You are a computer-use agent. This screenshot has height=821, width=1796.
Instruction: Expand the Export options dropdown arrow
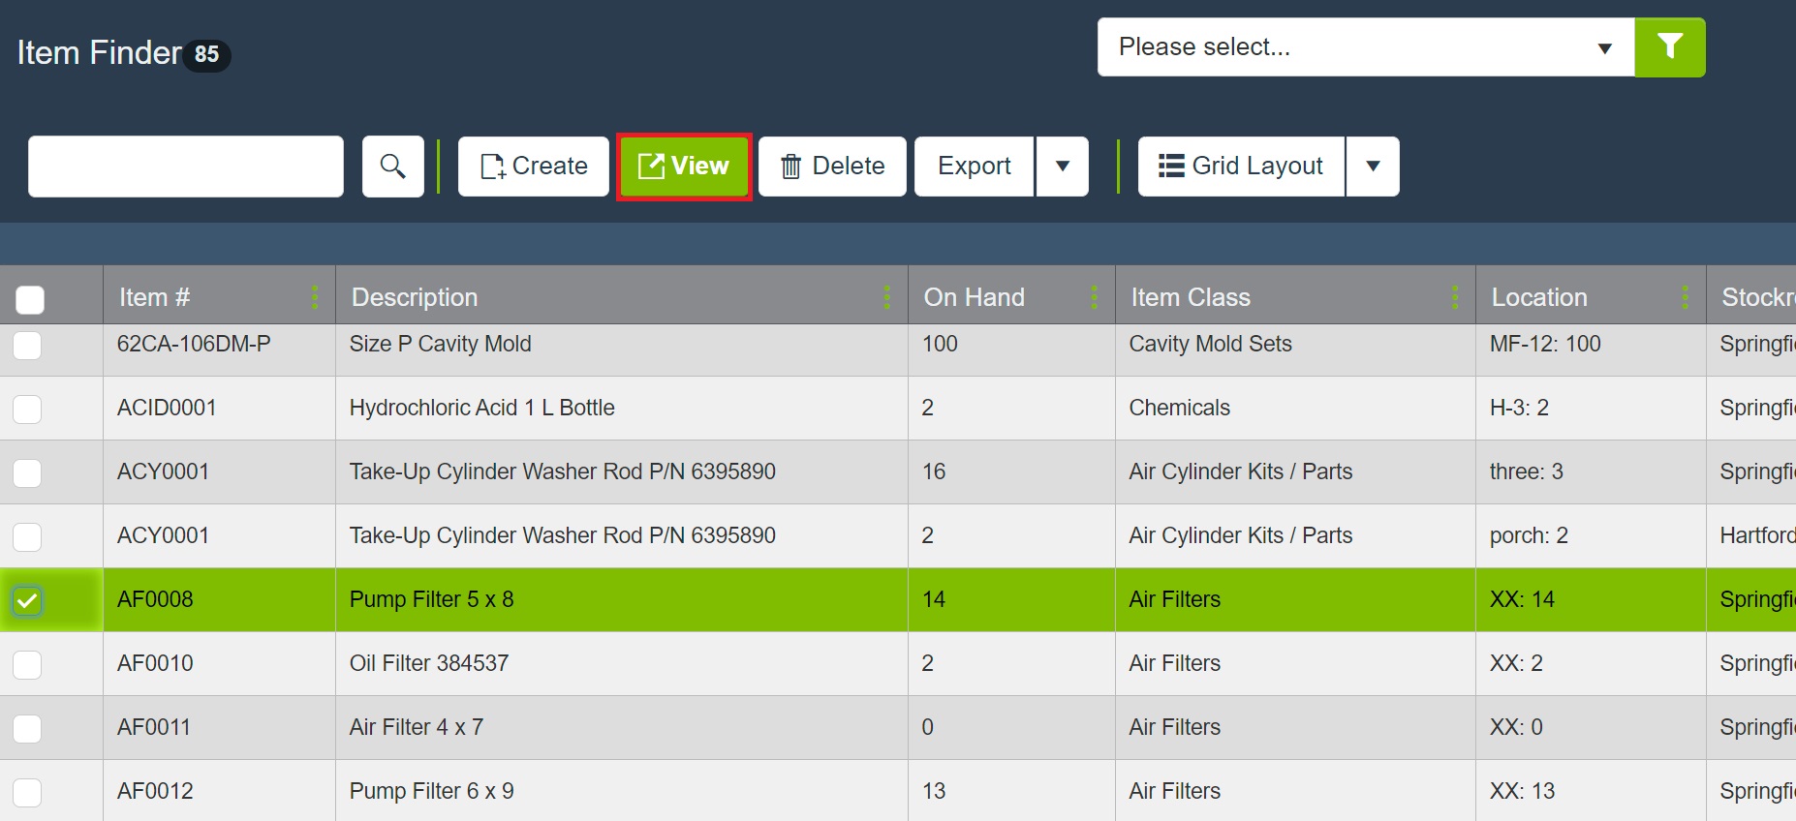point(1062,167)
